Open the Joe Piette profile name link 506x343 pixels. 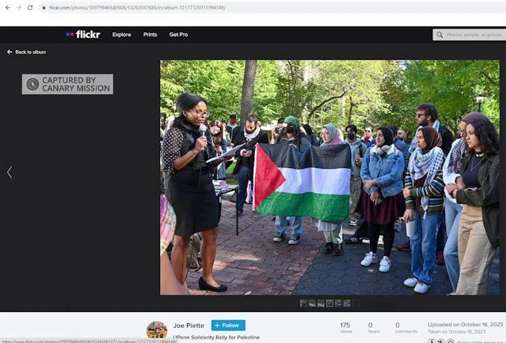[x=189, y=325]
